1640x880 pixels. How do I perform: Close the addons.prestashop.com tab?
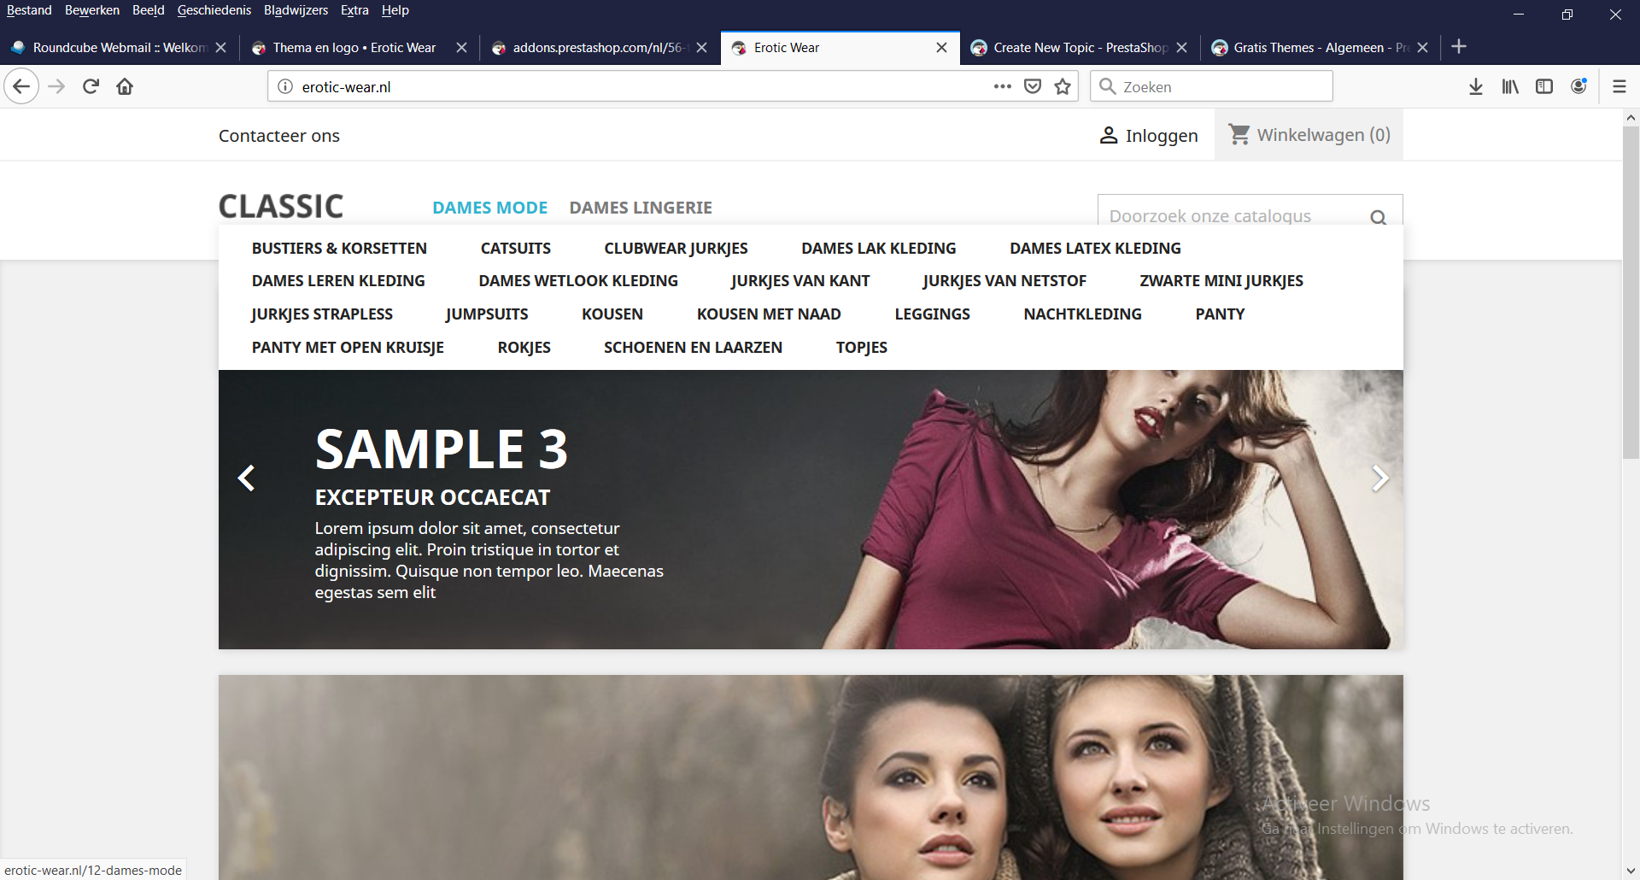[701, 48]
